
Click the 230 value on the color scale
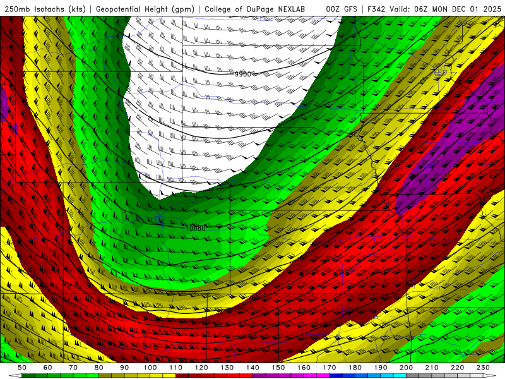[x=483, y=368]
